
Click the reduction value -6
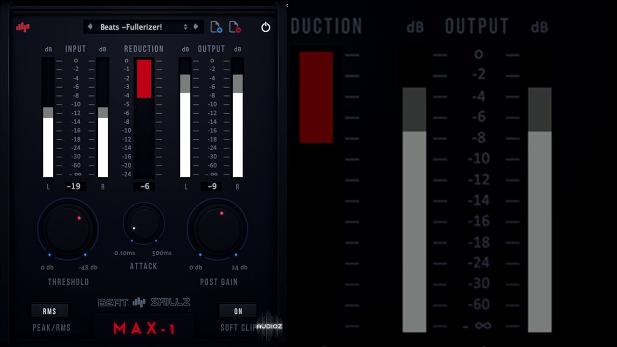[x=145, y=186]
